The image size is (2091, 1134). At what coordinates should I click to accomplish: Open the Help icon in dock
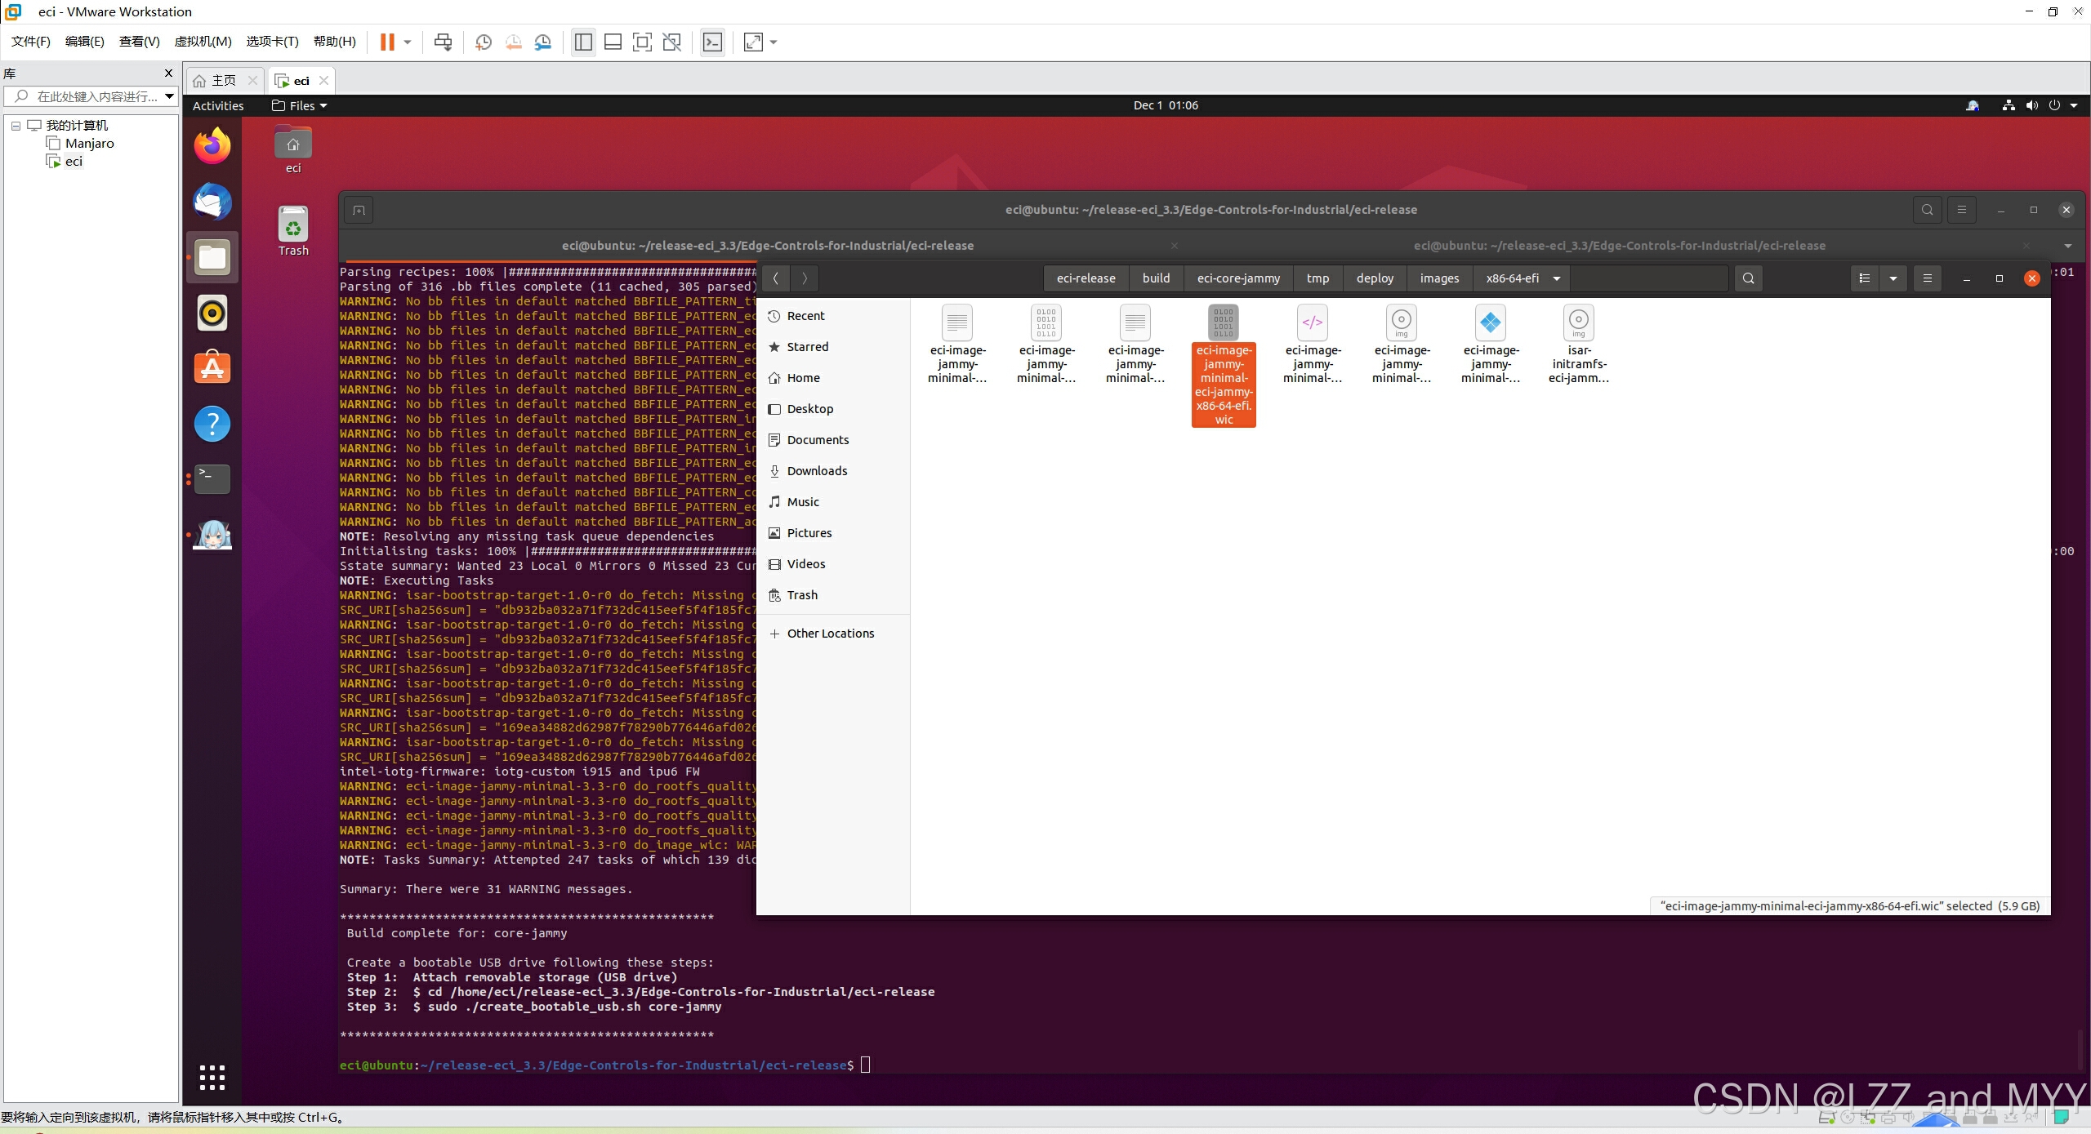[212, 424]
